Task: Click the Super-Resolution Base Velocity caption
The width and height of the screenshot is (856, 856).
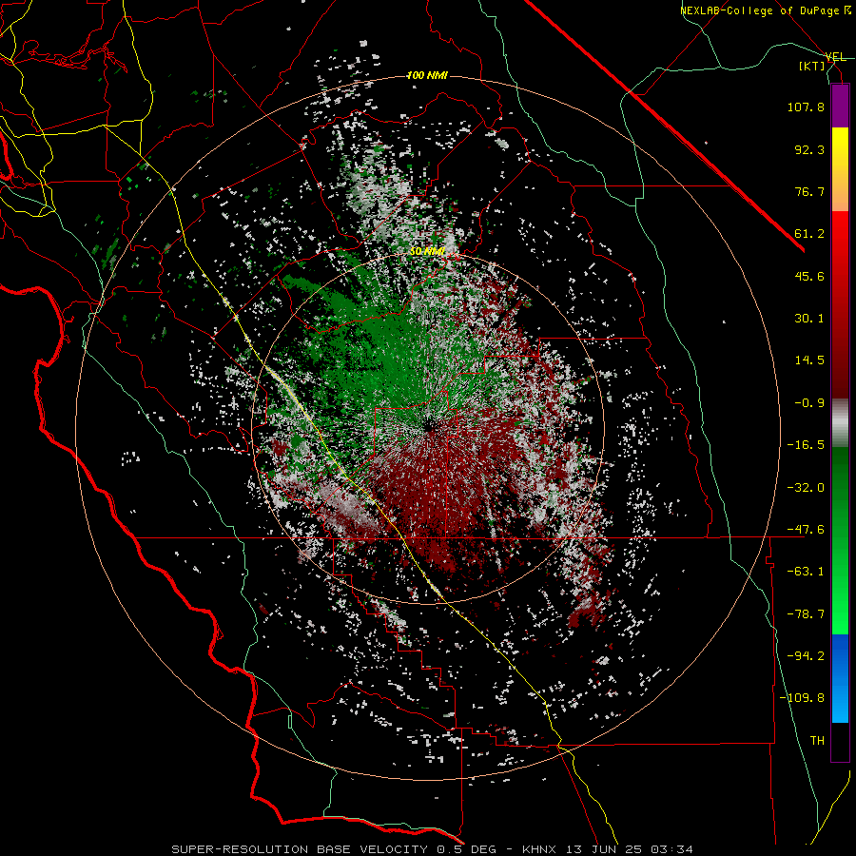Action: pos(433,849)
